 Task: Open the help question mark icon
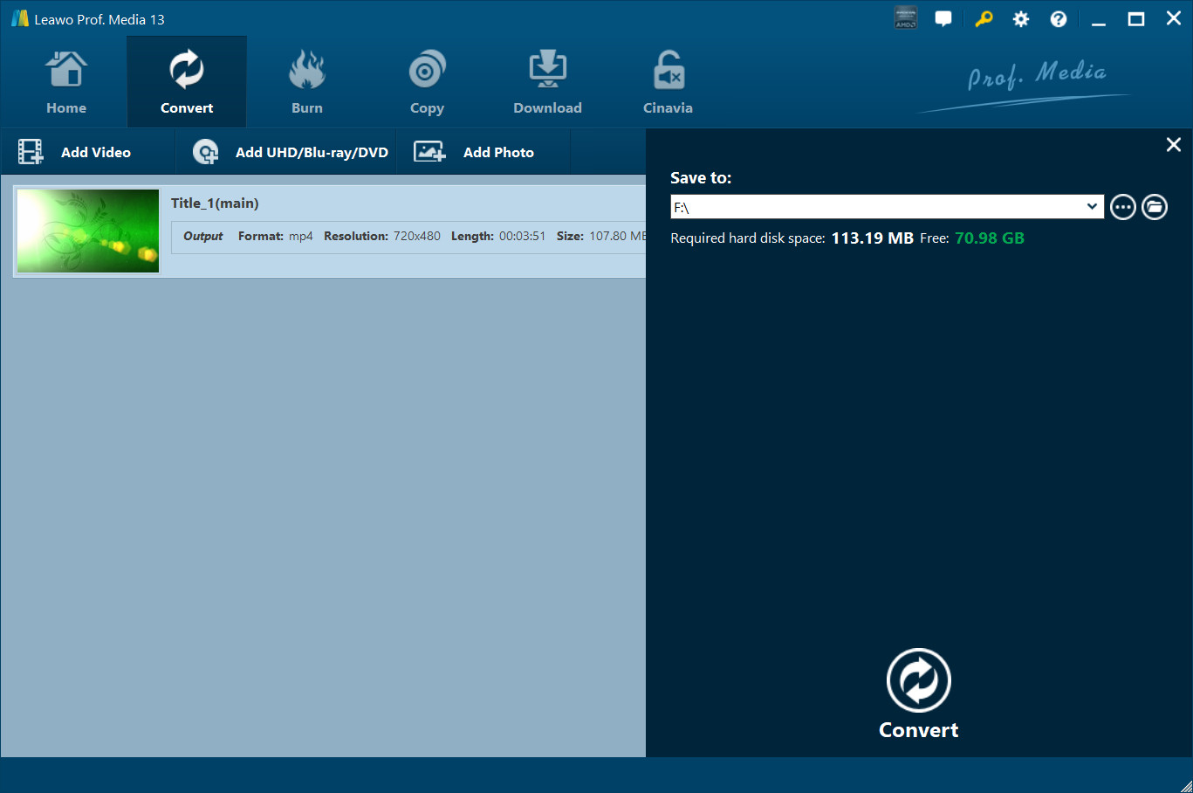[x=1058, y=19]
